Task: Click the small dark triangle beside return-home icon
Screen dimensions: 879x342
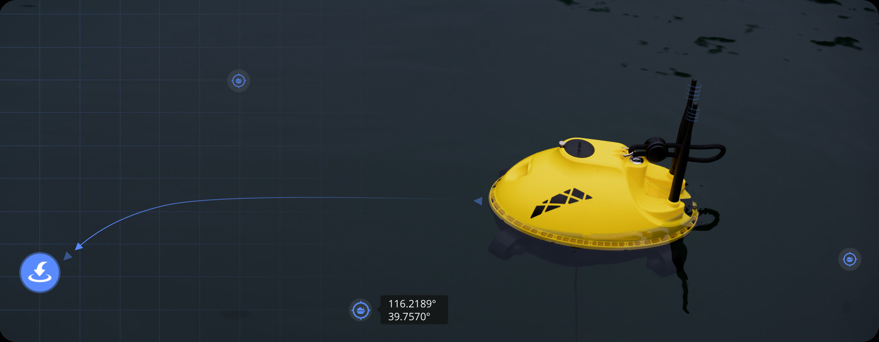Action: tap(68, 256)
